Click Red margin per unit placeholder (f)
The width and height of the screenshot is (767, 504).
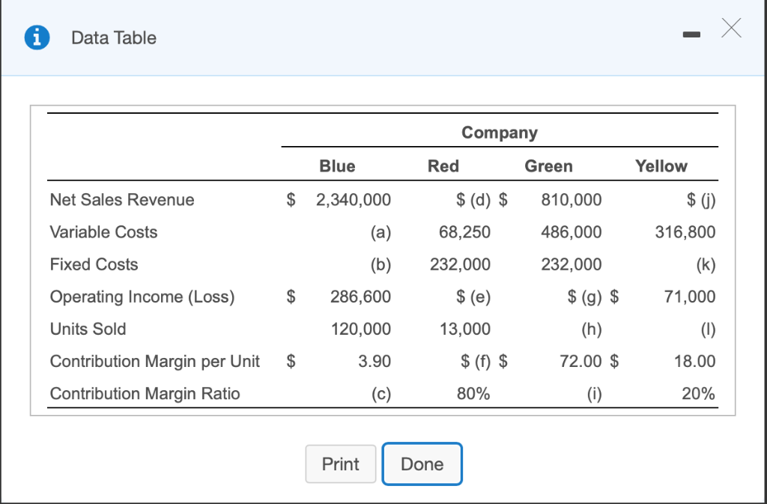(x=476, y=362)
